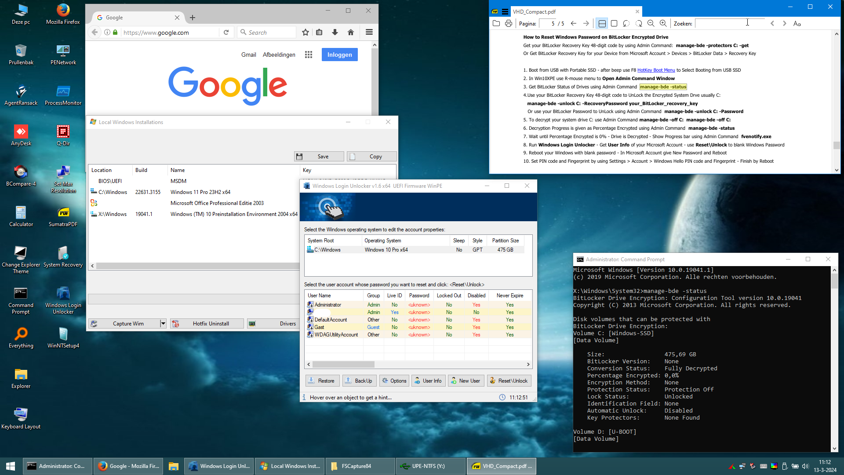This screenshot has height=475, width=844.
Task: Rotate PDF page right in toolbar
Action: pos(639,23)
